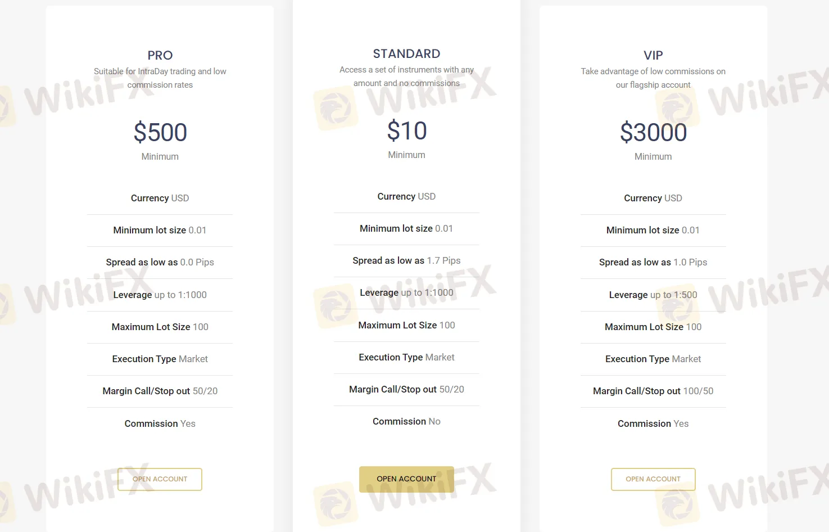The width and height of the screenshot is (829, 532).
Task: Click PRO description about IntraDay trading
Action: (x=160, y=78)
